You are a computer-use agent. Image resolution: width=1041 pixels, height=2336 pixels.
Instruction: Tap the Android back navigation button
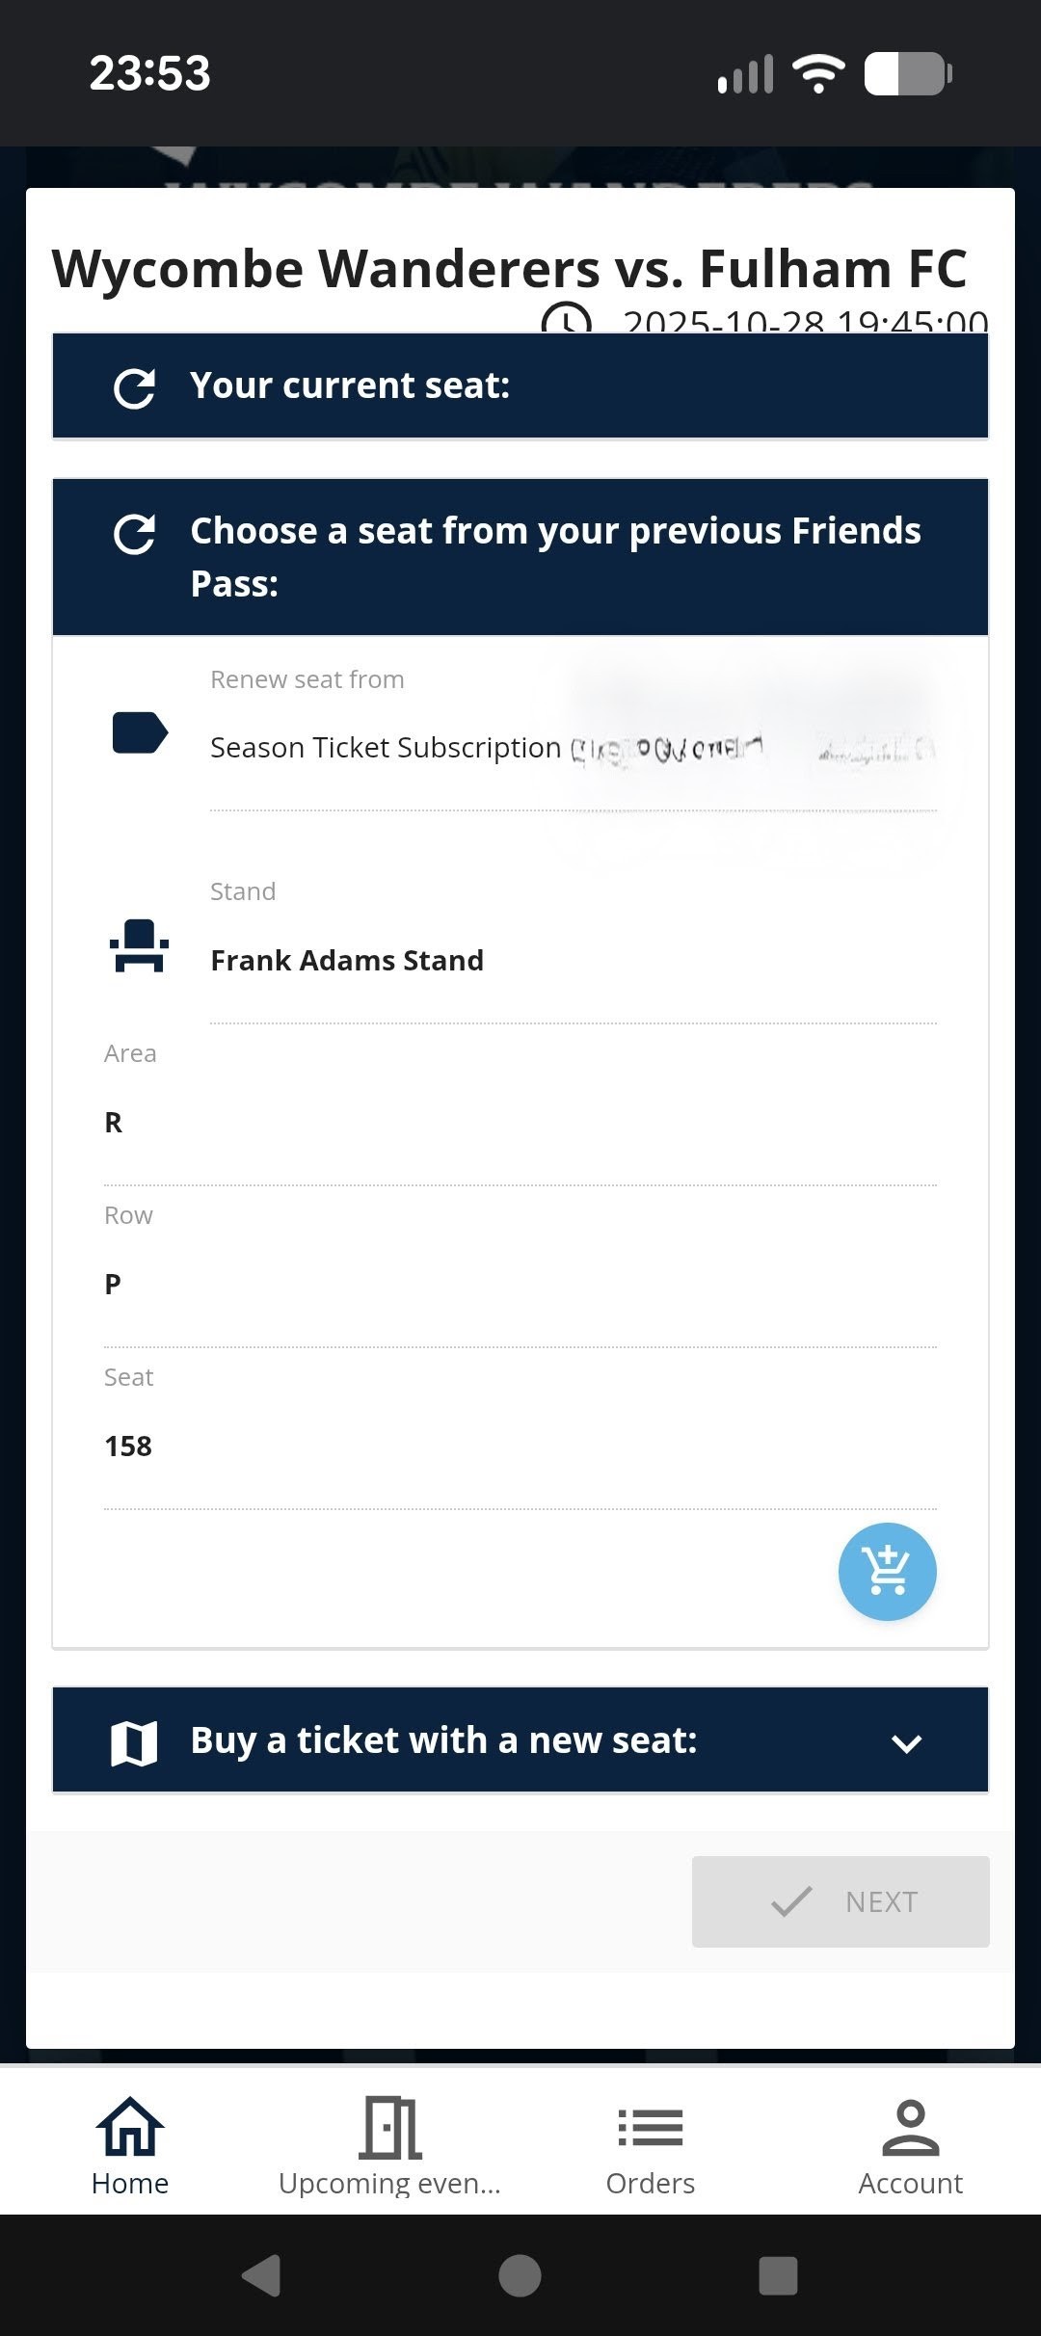[x=261, y=2276]
